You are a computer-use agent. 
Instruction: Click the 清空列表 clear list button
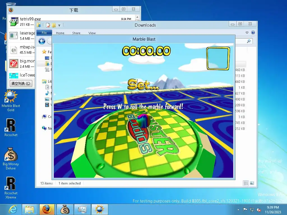(x=21, y=83)
